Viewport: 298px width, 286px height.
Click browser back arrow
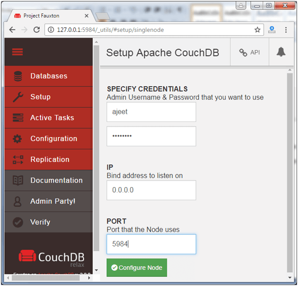point(12,29)
